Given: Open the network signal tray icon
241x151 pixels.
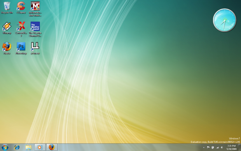Looking at the screenshot, I should [x=217, y=147].
